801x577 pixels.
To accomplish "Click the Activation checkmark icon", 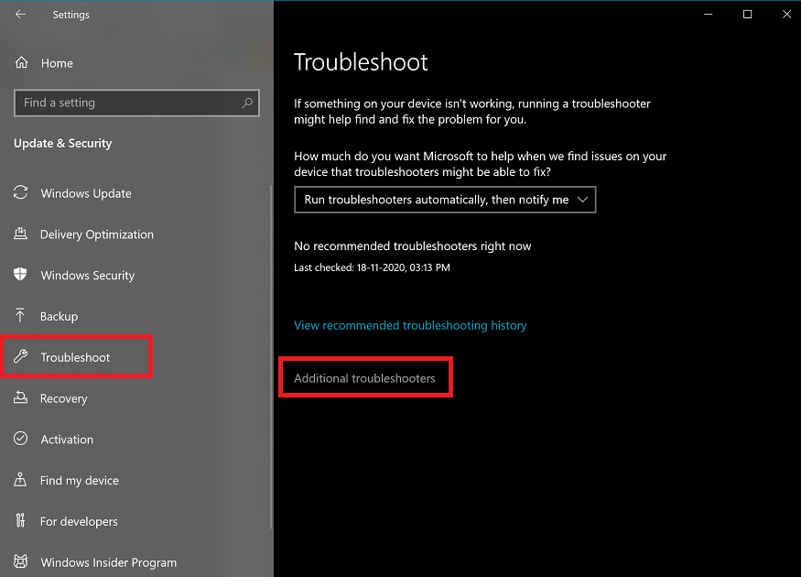I will (20, 439).
